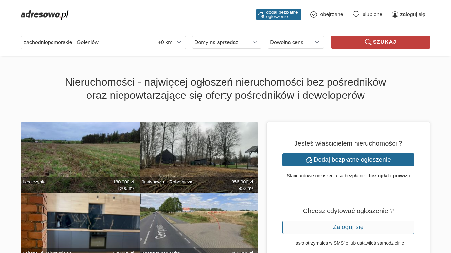Click zaloguj się in top navigation
Image resolution: width=451 pixels, height=253 pixels.
[x=412, y=14]
